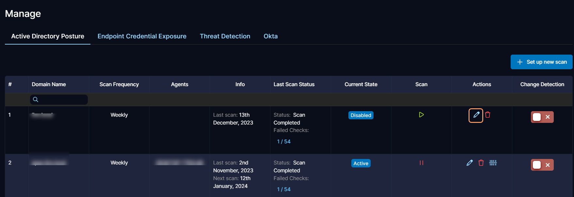Click the Set up new scan button
This screenshot has width=574, height=197.
click(541, 62)
